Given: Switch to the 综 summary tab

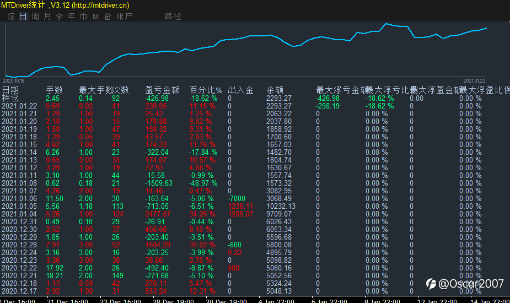Looking at the screenshot, I should tap(10, 17).
